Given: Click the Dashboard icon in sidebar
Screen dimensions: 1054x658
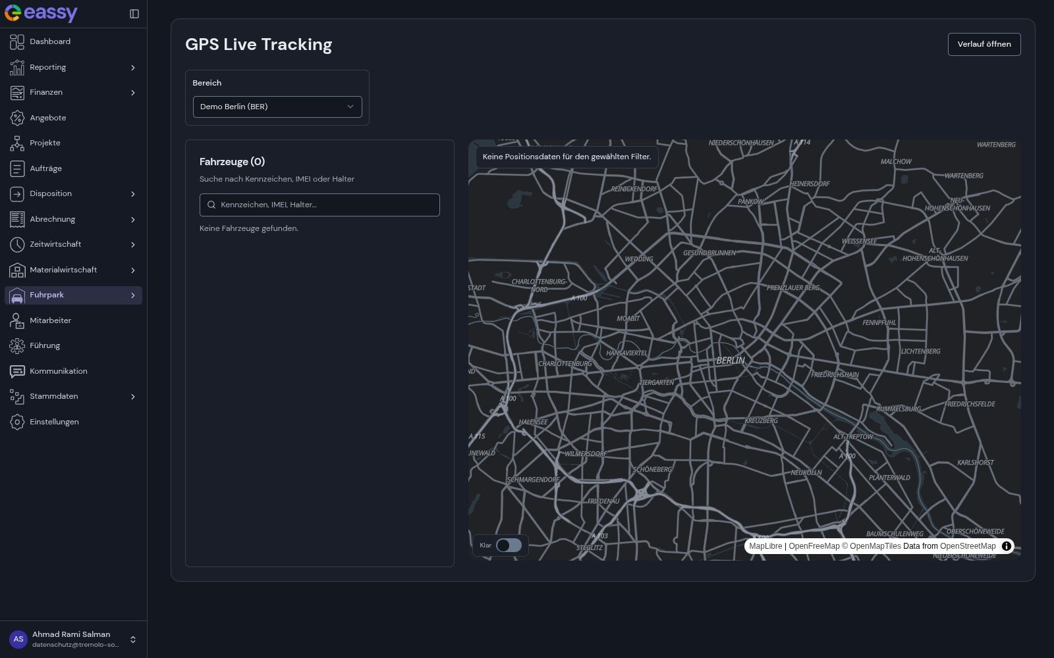Looking at the screenshot, I should coord(17,41).
